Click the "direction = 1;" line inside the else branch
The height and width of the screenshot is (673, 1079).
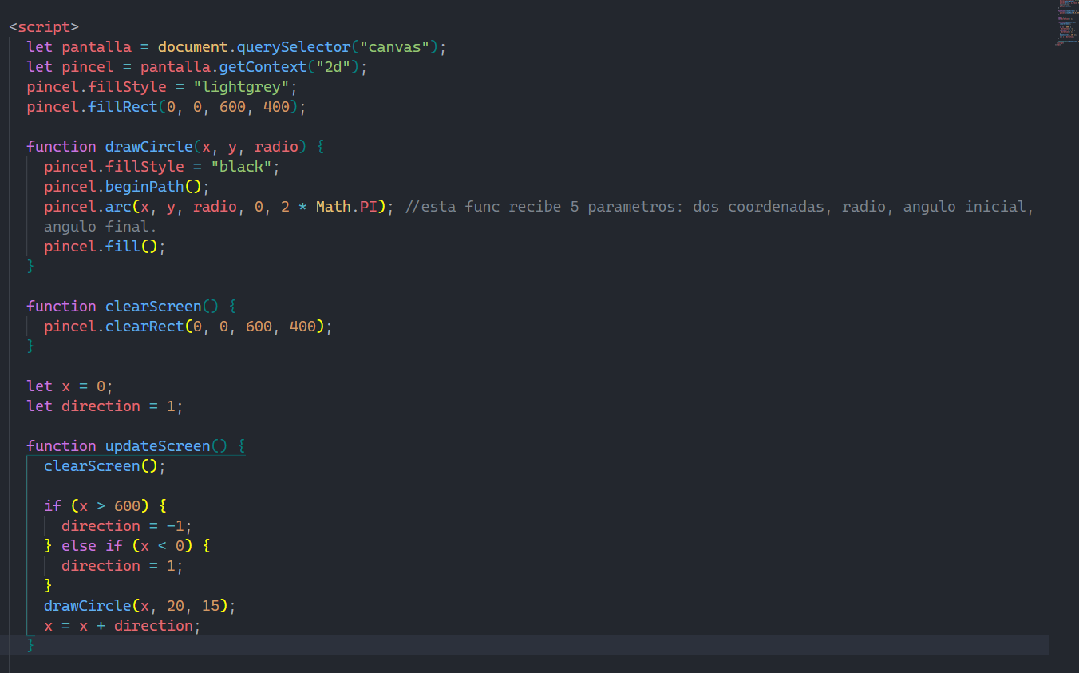[x=122, y=566]
